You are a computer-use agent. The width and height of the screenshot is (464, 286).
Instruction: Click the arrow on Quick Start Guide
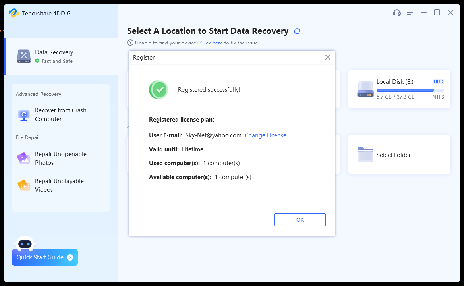(x=70, y=257)
